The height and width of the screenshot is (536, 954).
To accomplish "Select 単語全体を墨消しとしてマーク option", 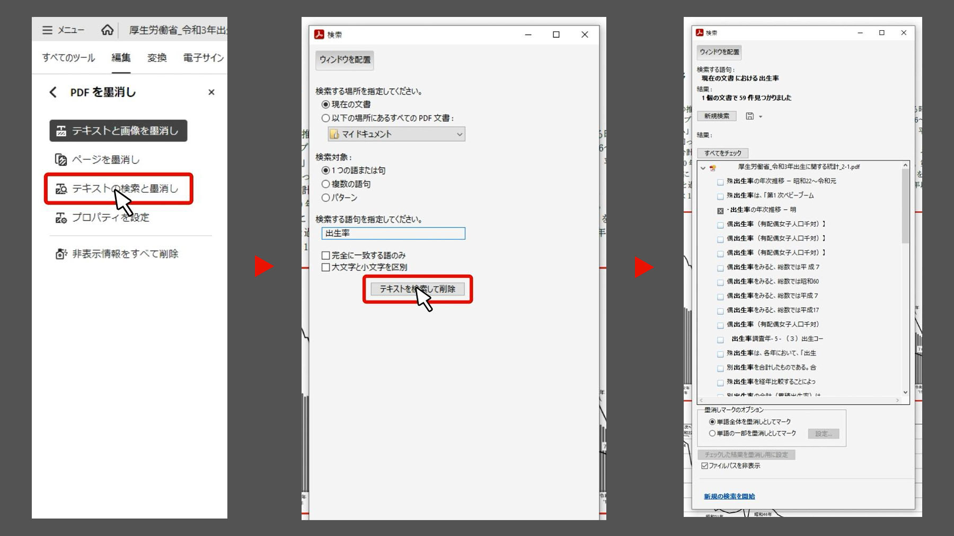I will pyautogui.click(x=712, y=422).
